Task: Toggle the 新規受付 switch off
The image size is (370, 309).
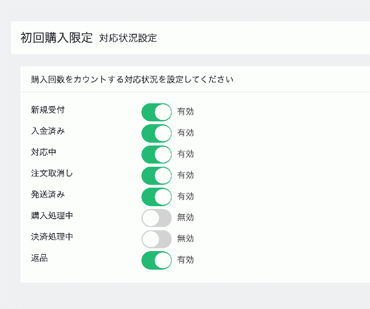Action: 156,112
